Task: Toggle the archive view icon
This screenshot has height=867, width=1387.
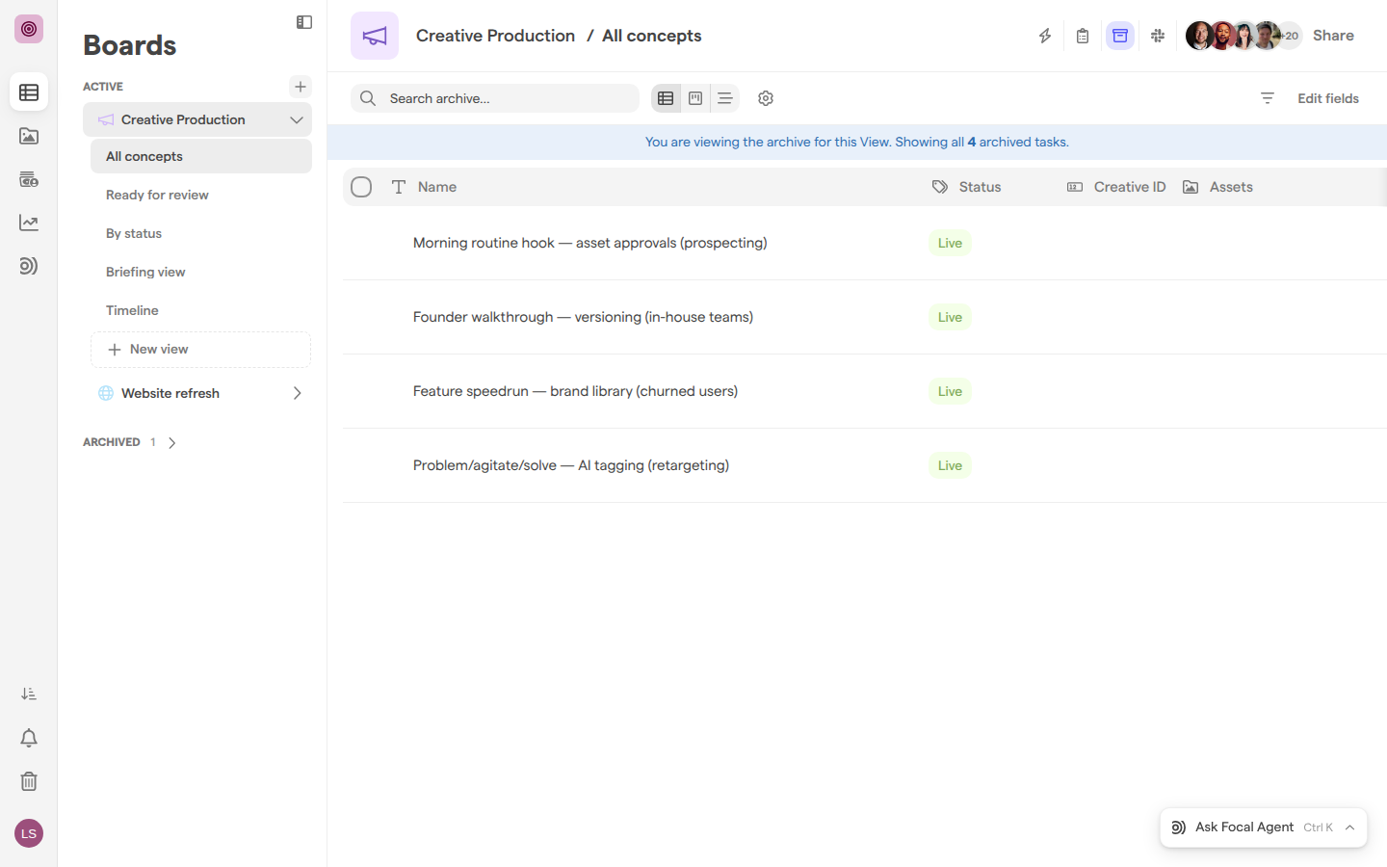Action: click(1120, 36)
